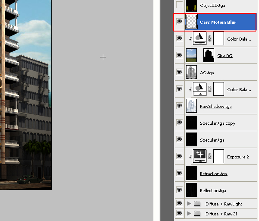Toggle the Exposure 2 mask link icon
259x221 pixels.
(x=210, y=156)
